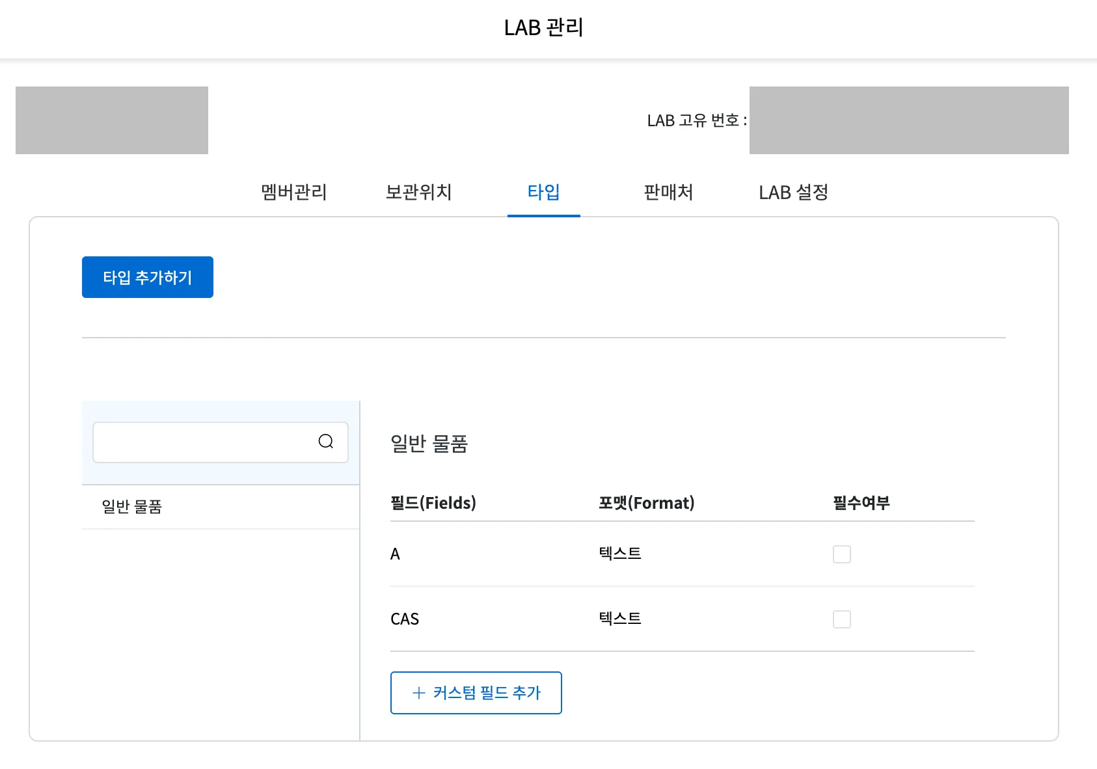Click the CAS field name
The image size is (1097, 769).
tap(405, 619)
